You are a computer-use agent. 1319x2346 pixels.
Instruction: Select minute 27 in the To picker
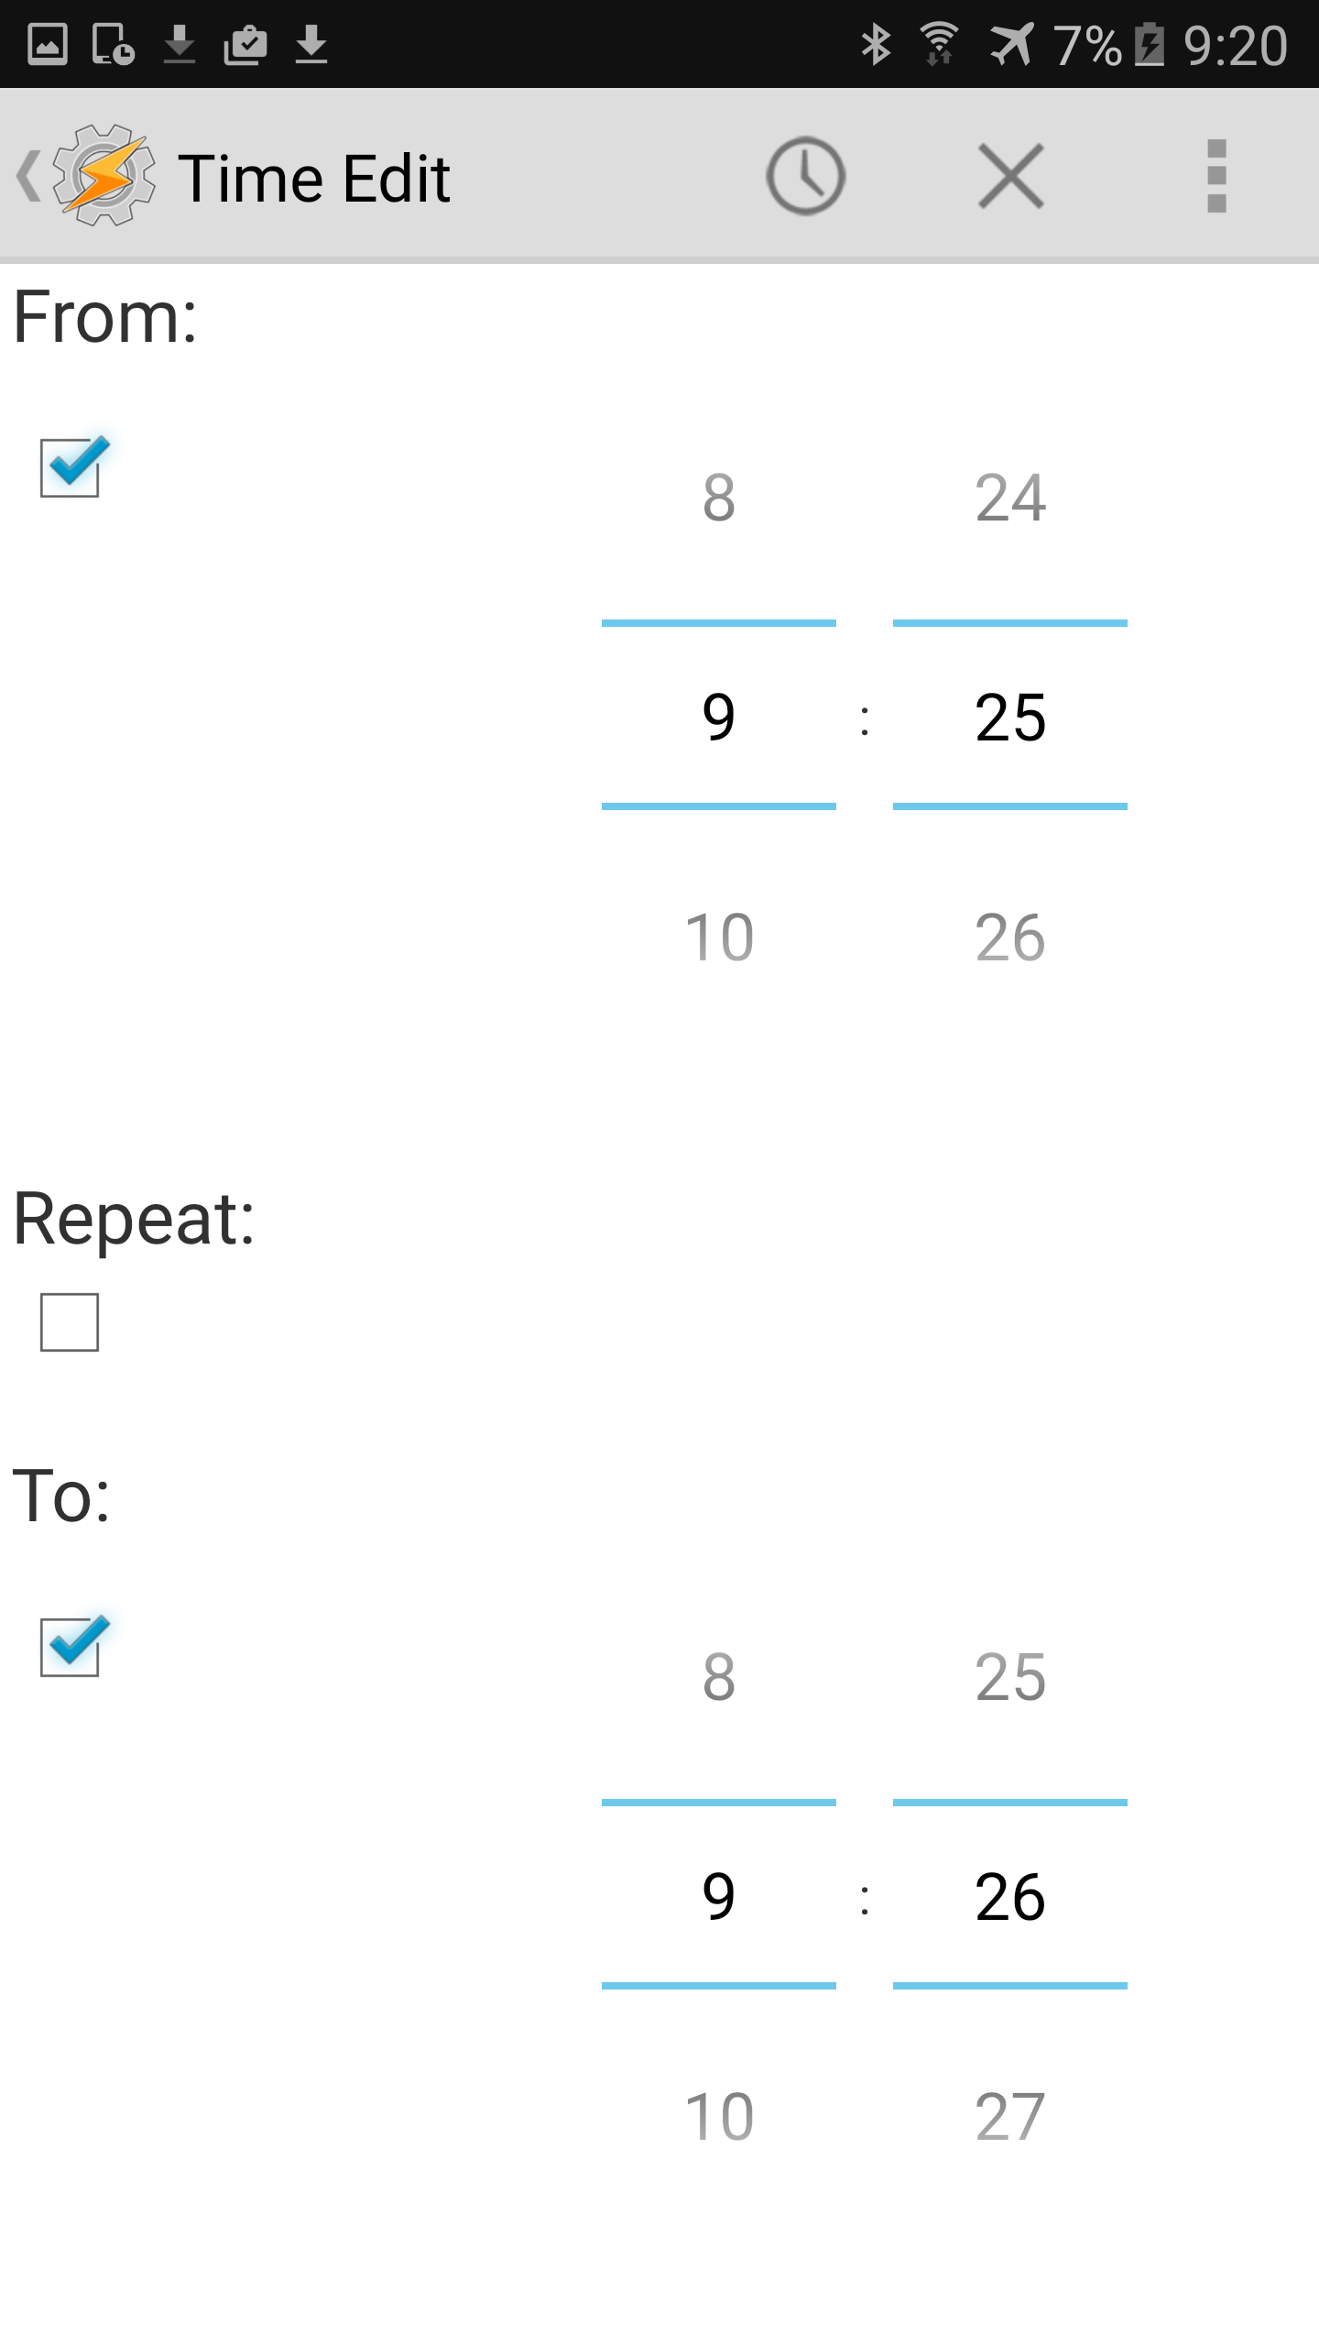(x=1010, y=2118)
